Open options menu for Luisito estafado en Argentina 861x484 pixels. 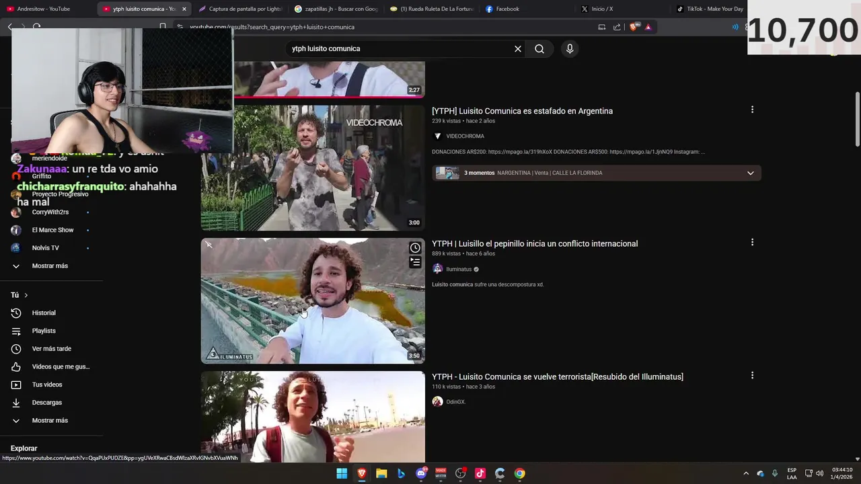[x=752, y=110]
